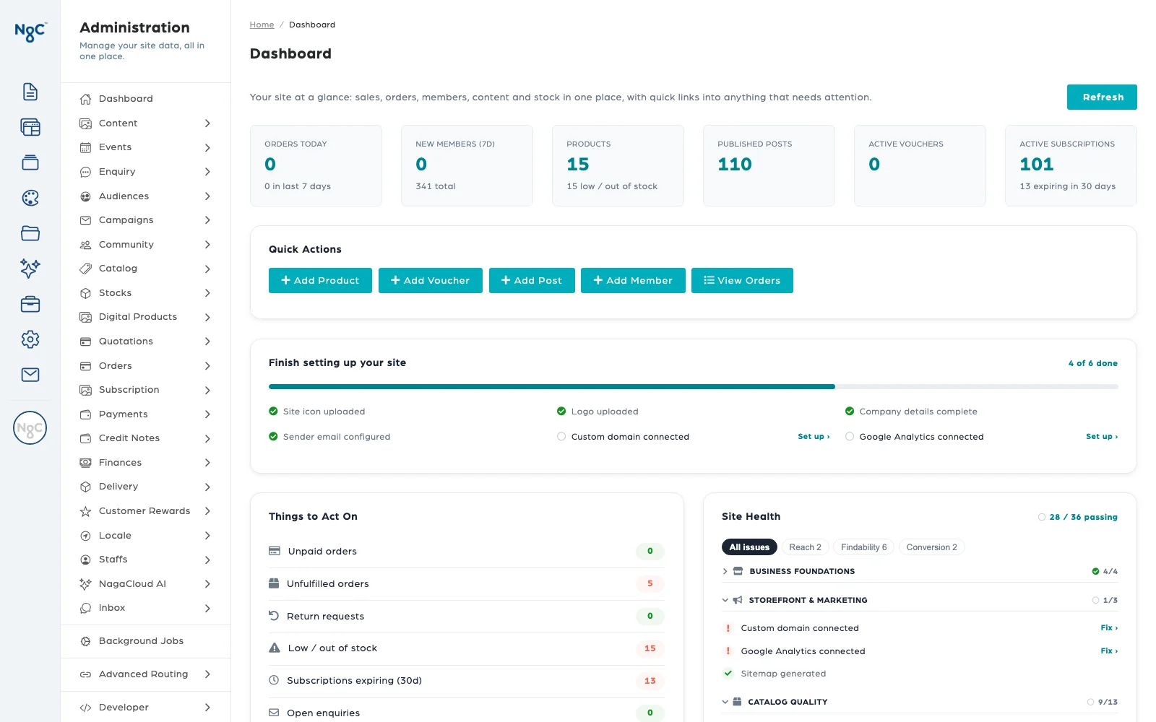Click the site setup progress bar
The image size is (1156, 722).
pyautogui.click(x=694, y=387)
